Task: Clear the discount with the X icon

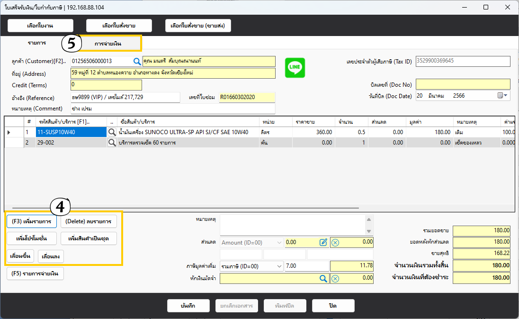Action: [x=335, y=242]
